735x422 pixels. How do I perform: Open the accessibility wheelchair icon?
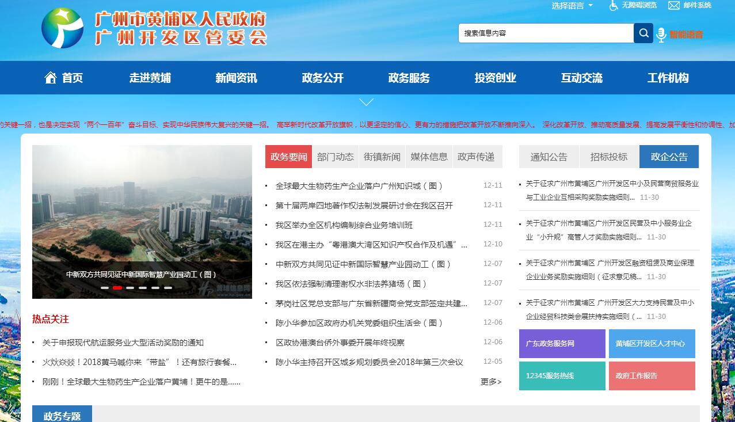click(614, 6)
